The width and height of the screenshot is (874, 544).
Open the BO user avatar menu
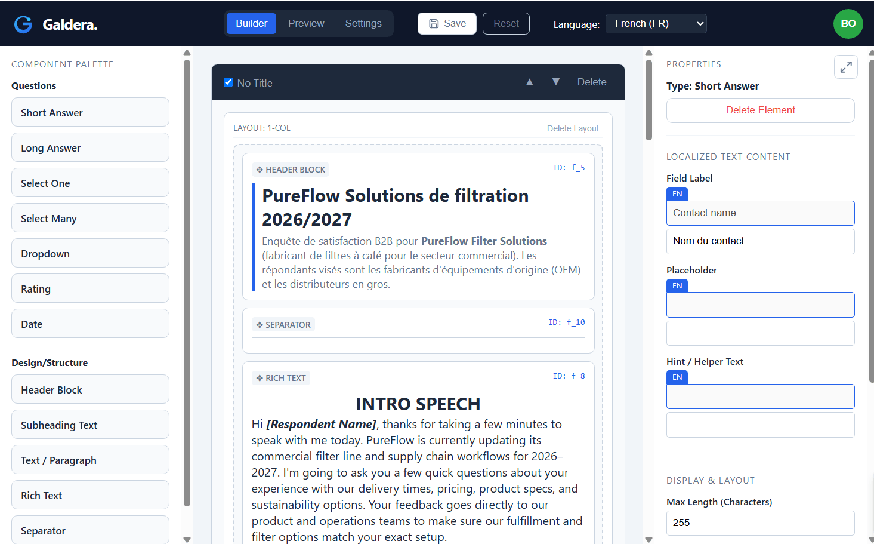(848, 24)
